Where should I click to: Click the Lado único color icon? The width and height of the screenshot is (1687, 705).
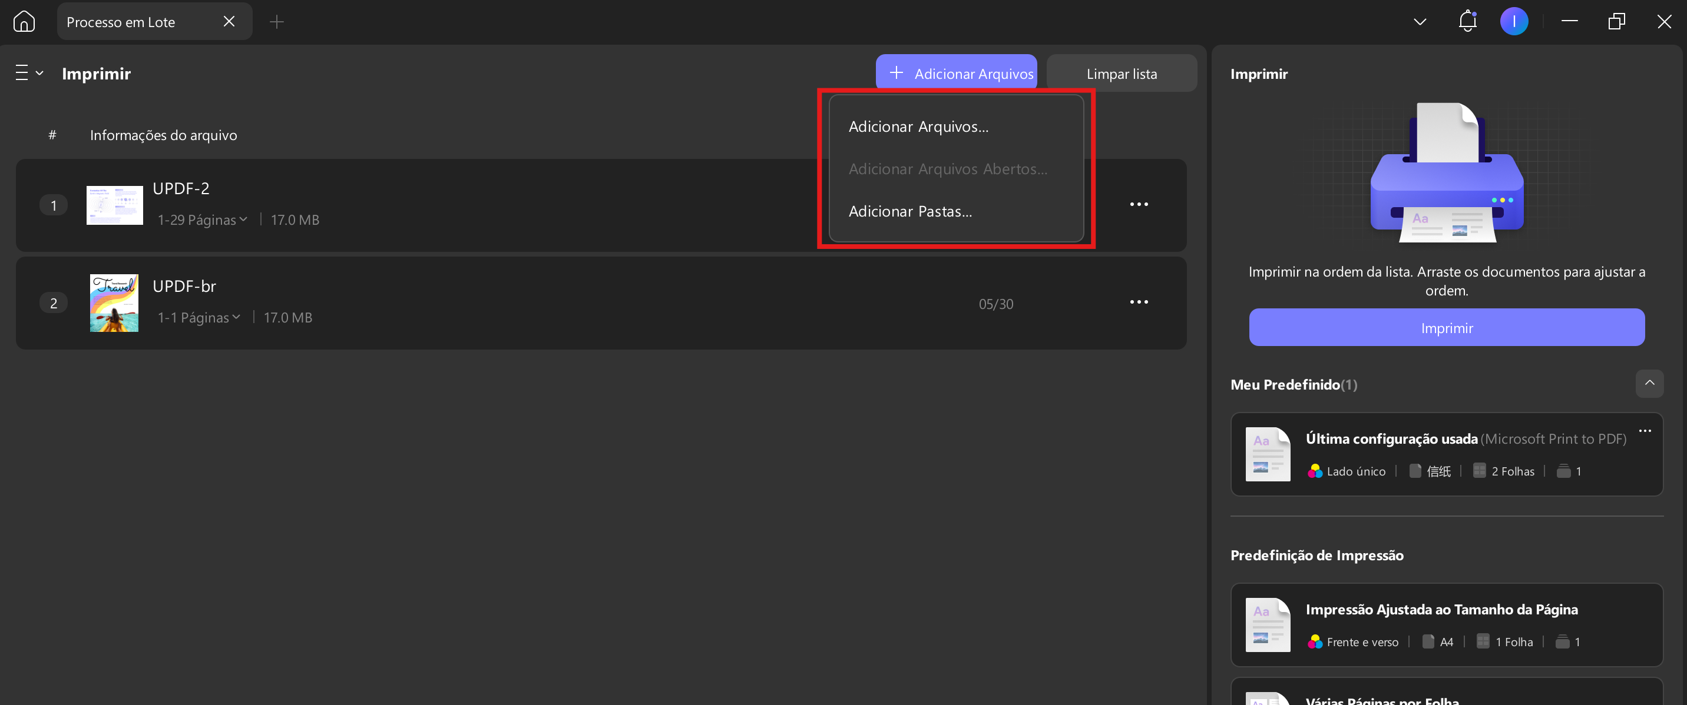pos(1314,471)
